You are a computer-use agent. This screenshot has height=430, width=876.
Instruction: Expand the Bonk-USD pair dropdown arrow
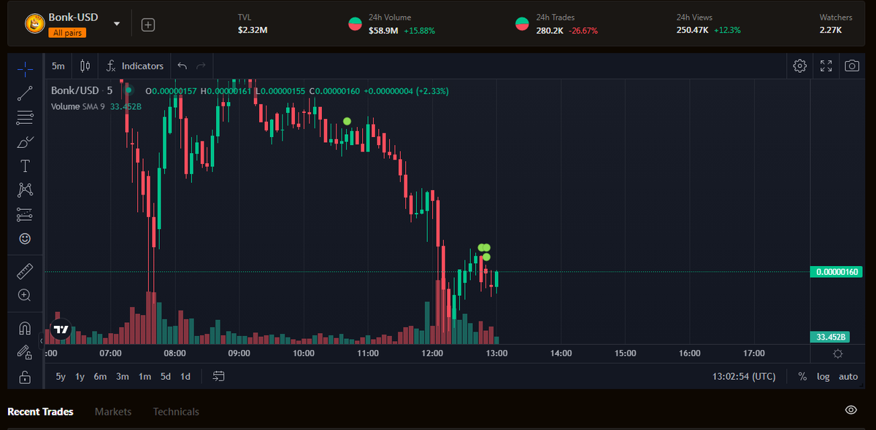117,23
